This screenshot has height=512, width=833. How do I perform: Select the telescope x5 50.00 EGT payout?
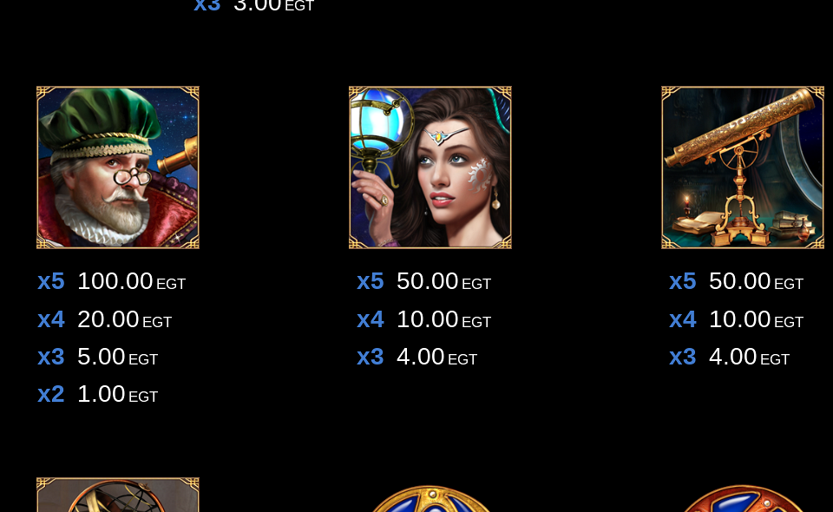pyautogui.click(x=737, y=281)
